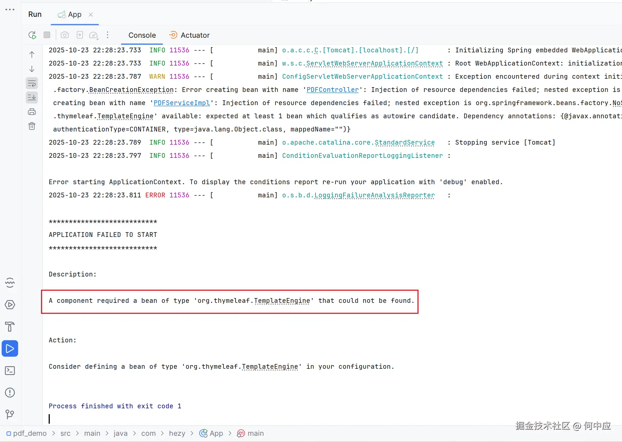Image resolution: width=622 pixels, height=442 pixels.
Task: Switch to the Console tab
Action: tap(142, 35)
